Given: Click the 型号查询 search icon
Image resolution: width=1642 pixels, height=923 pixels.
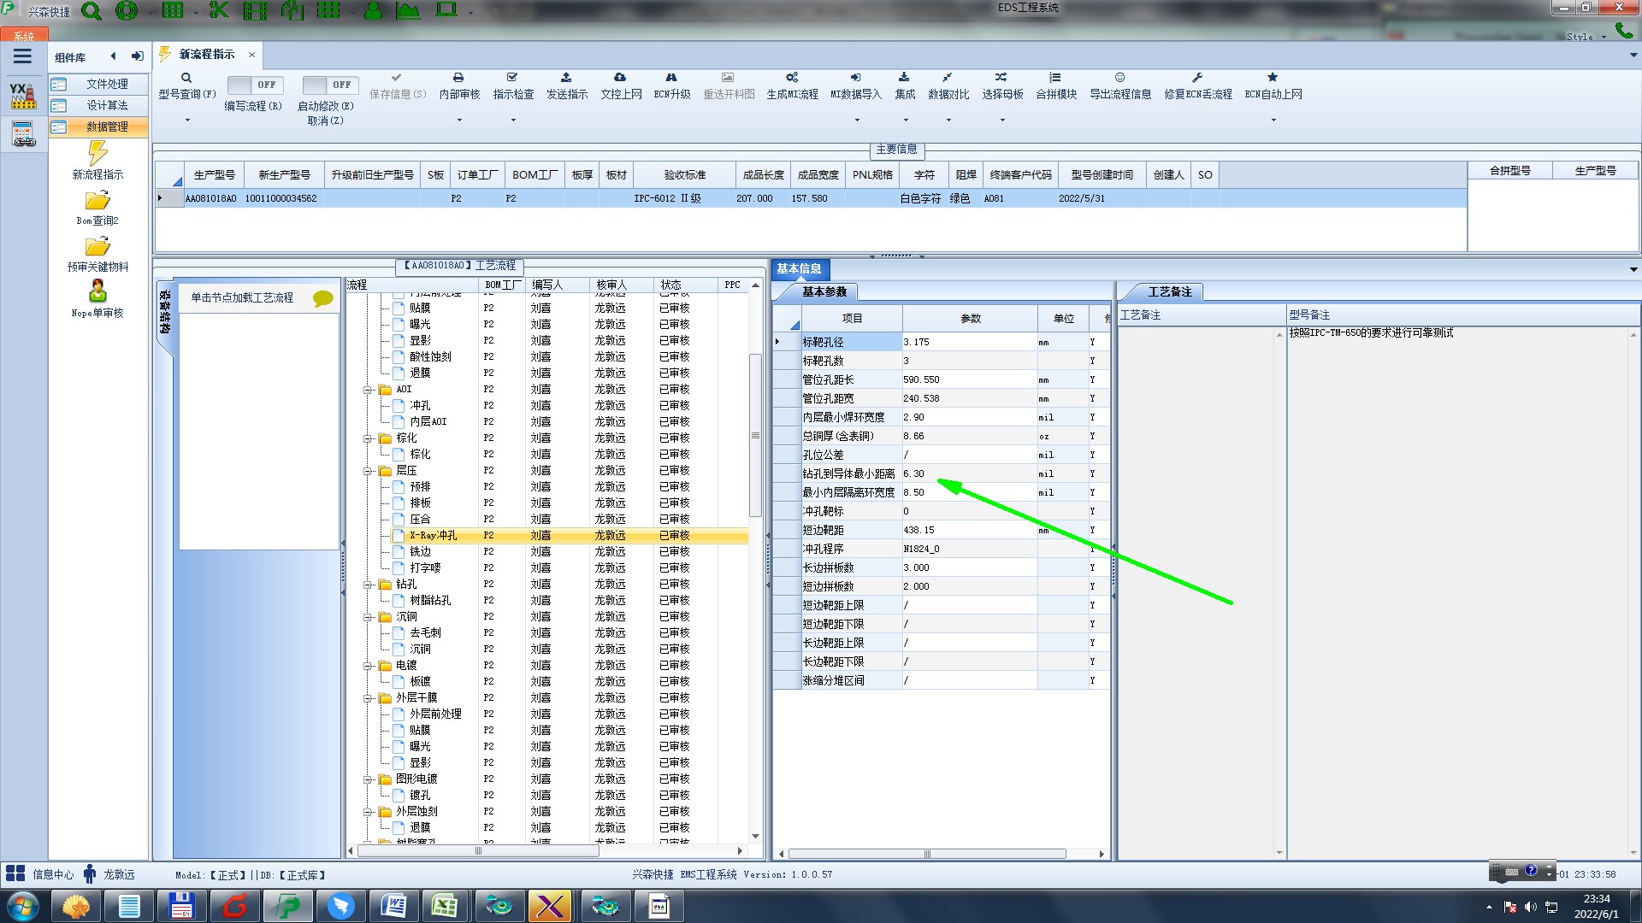Looking at the screenshot, I should [186, 78].
